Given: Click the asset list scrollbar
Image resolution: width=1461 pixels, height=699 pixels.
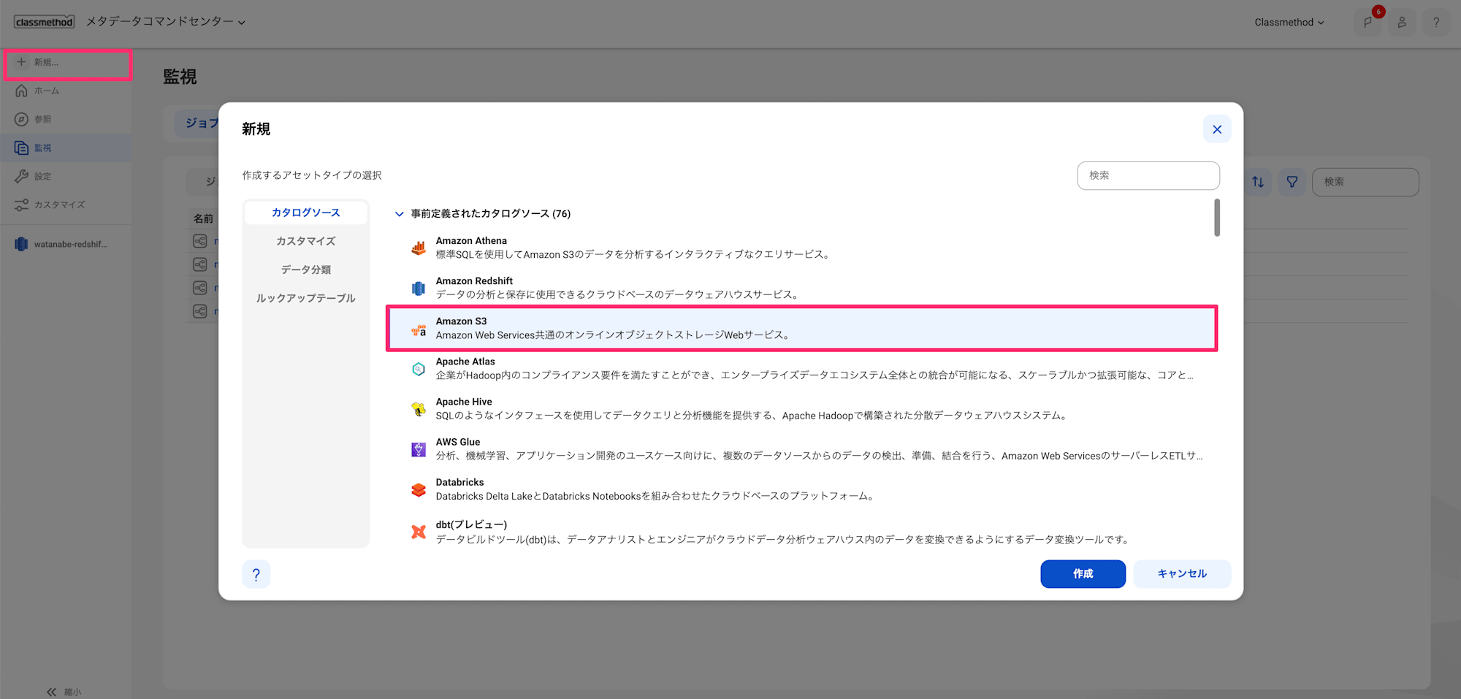Looking at the screenshot, I should point(1217,218).
